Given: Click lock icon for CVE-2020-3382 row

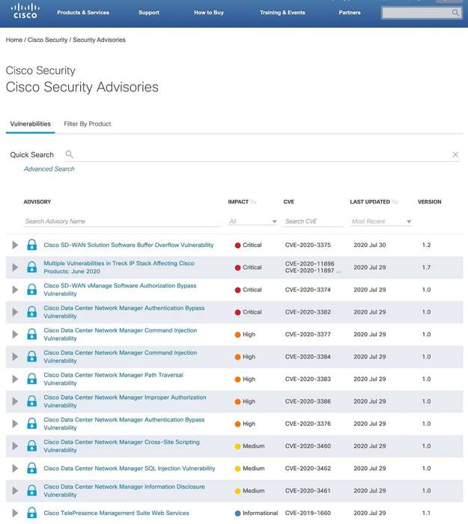Looking at the screenshot, I should (x=31, y=312).
